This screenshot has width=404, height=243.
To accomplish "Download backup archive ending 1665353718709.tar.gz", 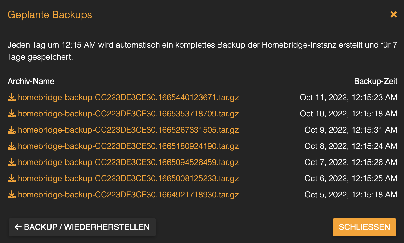I will 128,114.
